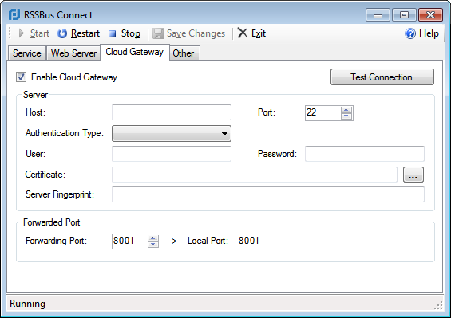451x318 pixels.
Task: Open the Other tab
Action: [184, 53]
